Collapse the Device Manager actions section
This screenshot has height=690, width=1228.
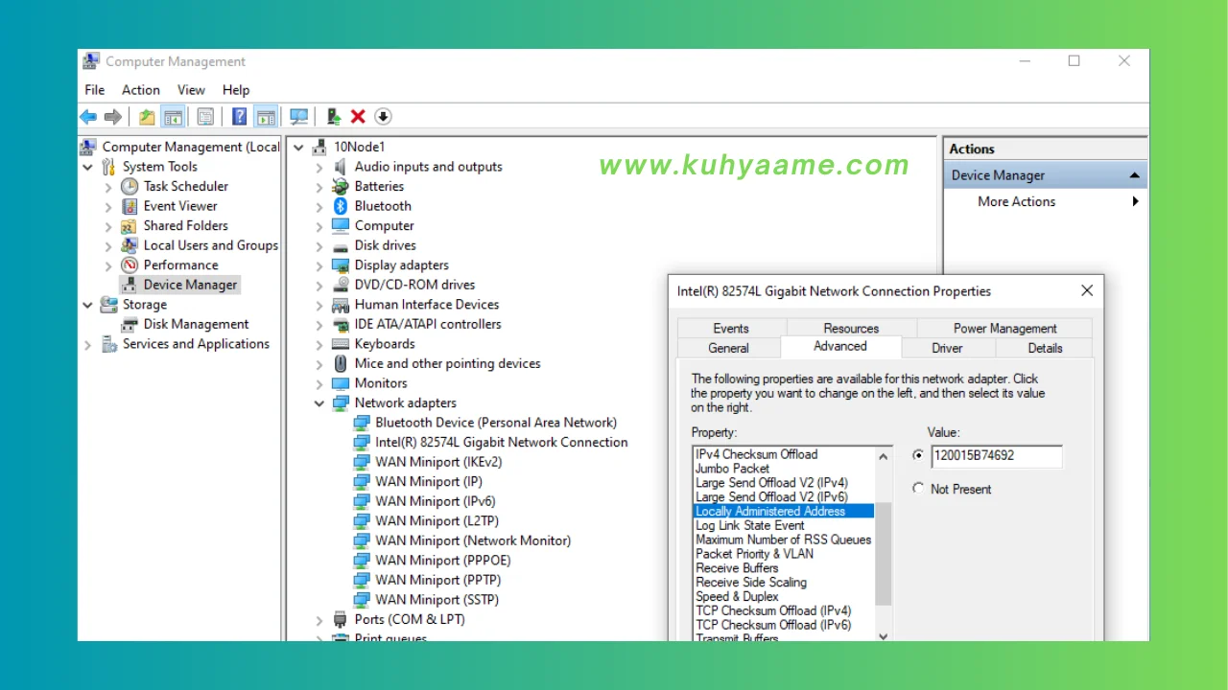point(1135,175)
